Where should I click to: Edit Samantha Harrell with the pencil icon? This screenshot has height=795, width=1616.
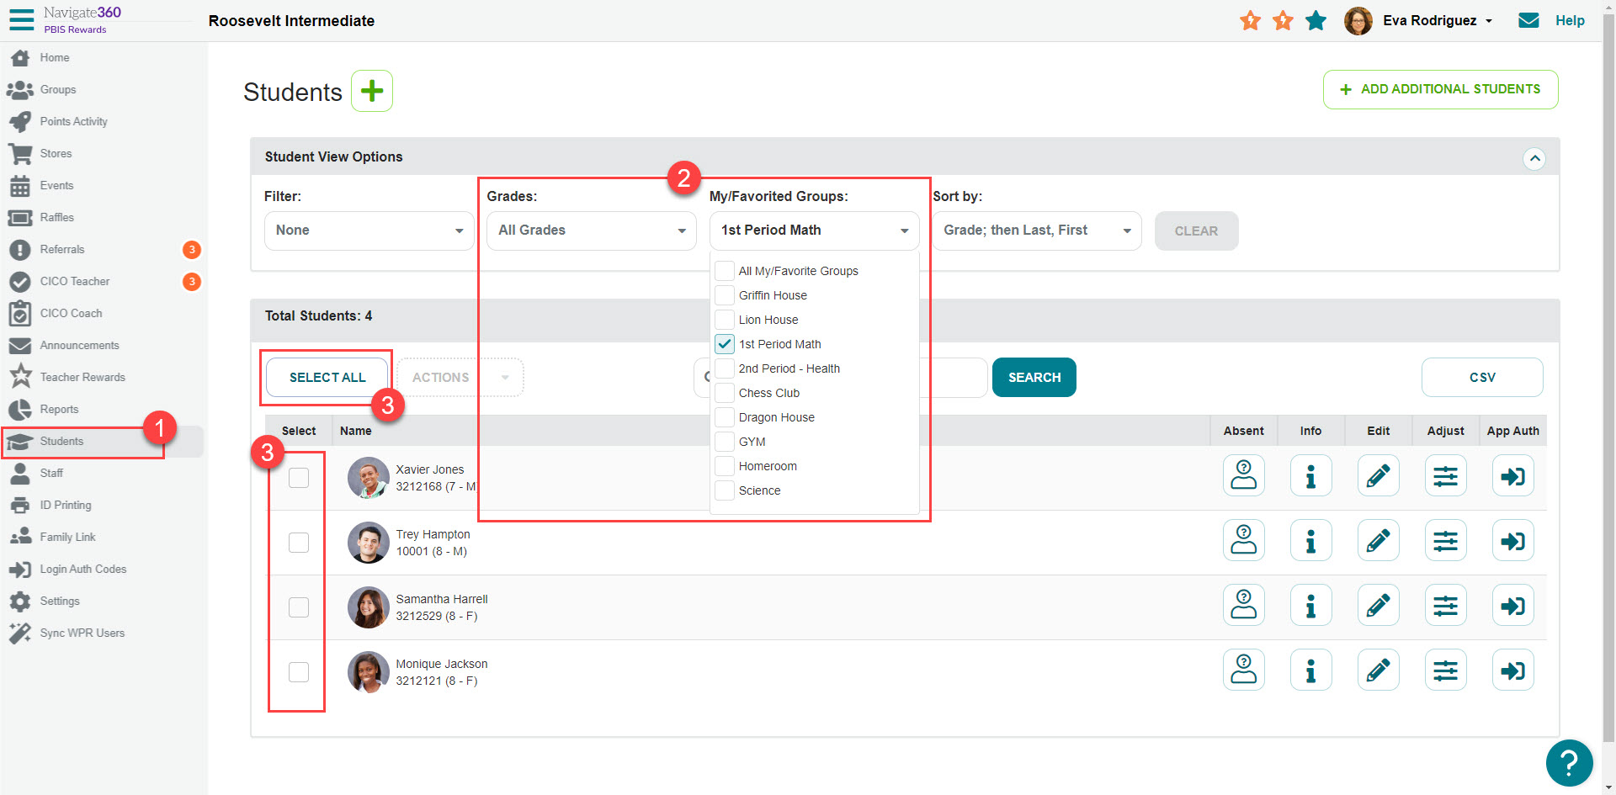tap(1378, 605)
